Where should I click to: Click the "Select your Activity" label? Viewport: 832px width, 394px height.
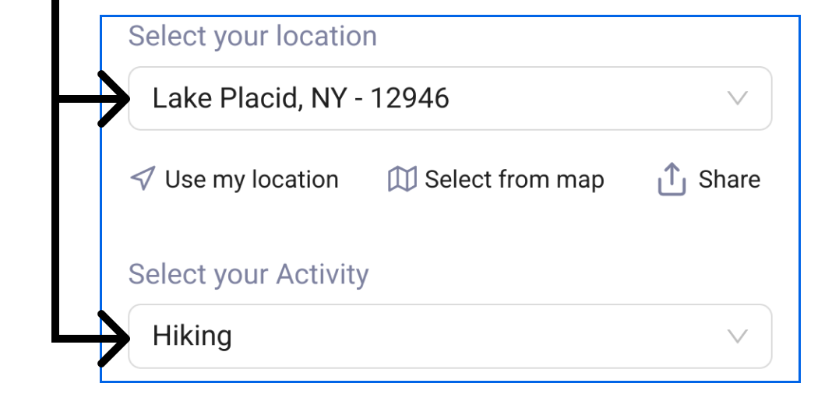click(249, 274)
